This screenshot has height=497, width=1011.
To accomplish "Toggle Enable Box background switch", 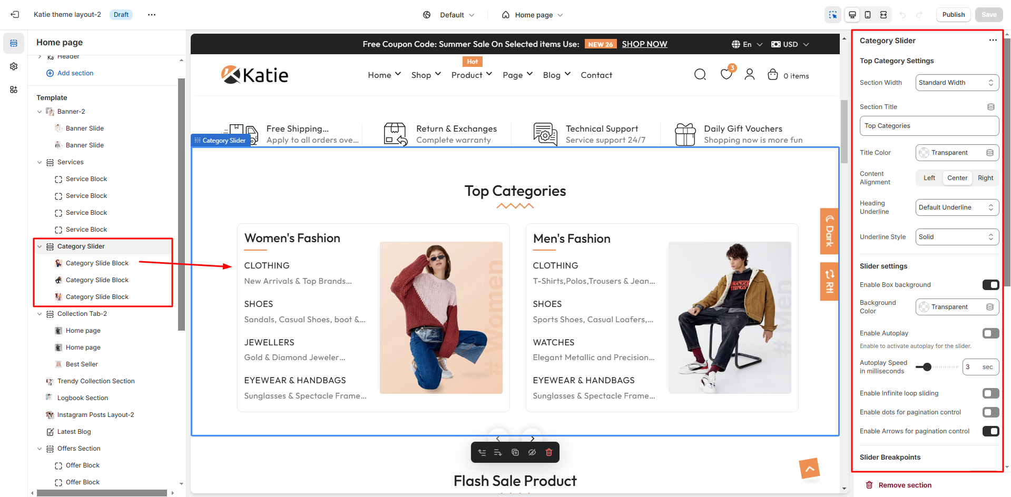I will (x=990, y=285).
